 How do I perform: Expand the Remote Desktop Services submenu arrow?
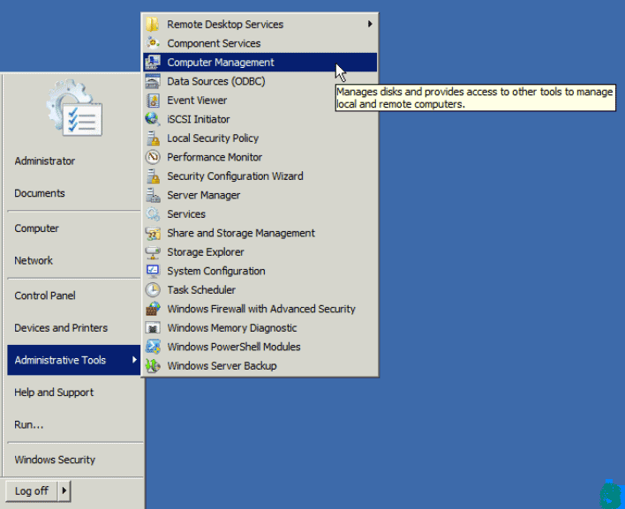[x=370, y=25]
